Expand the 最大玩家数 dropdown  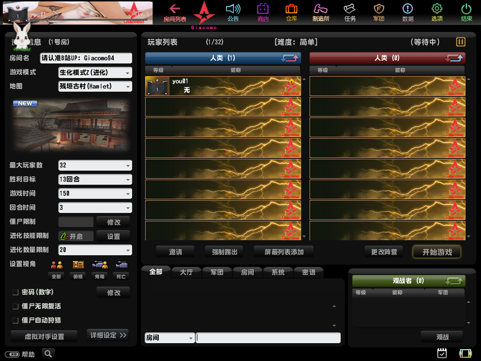click(128, 166)
